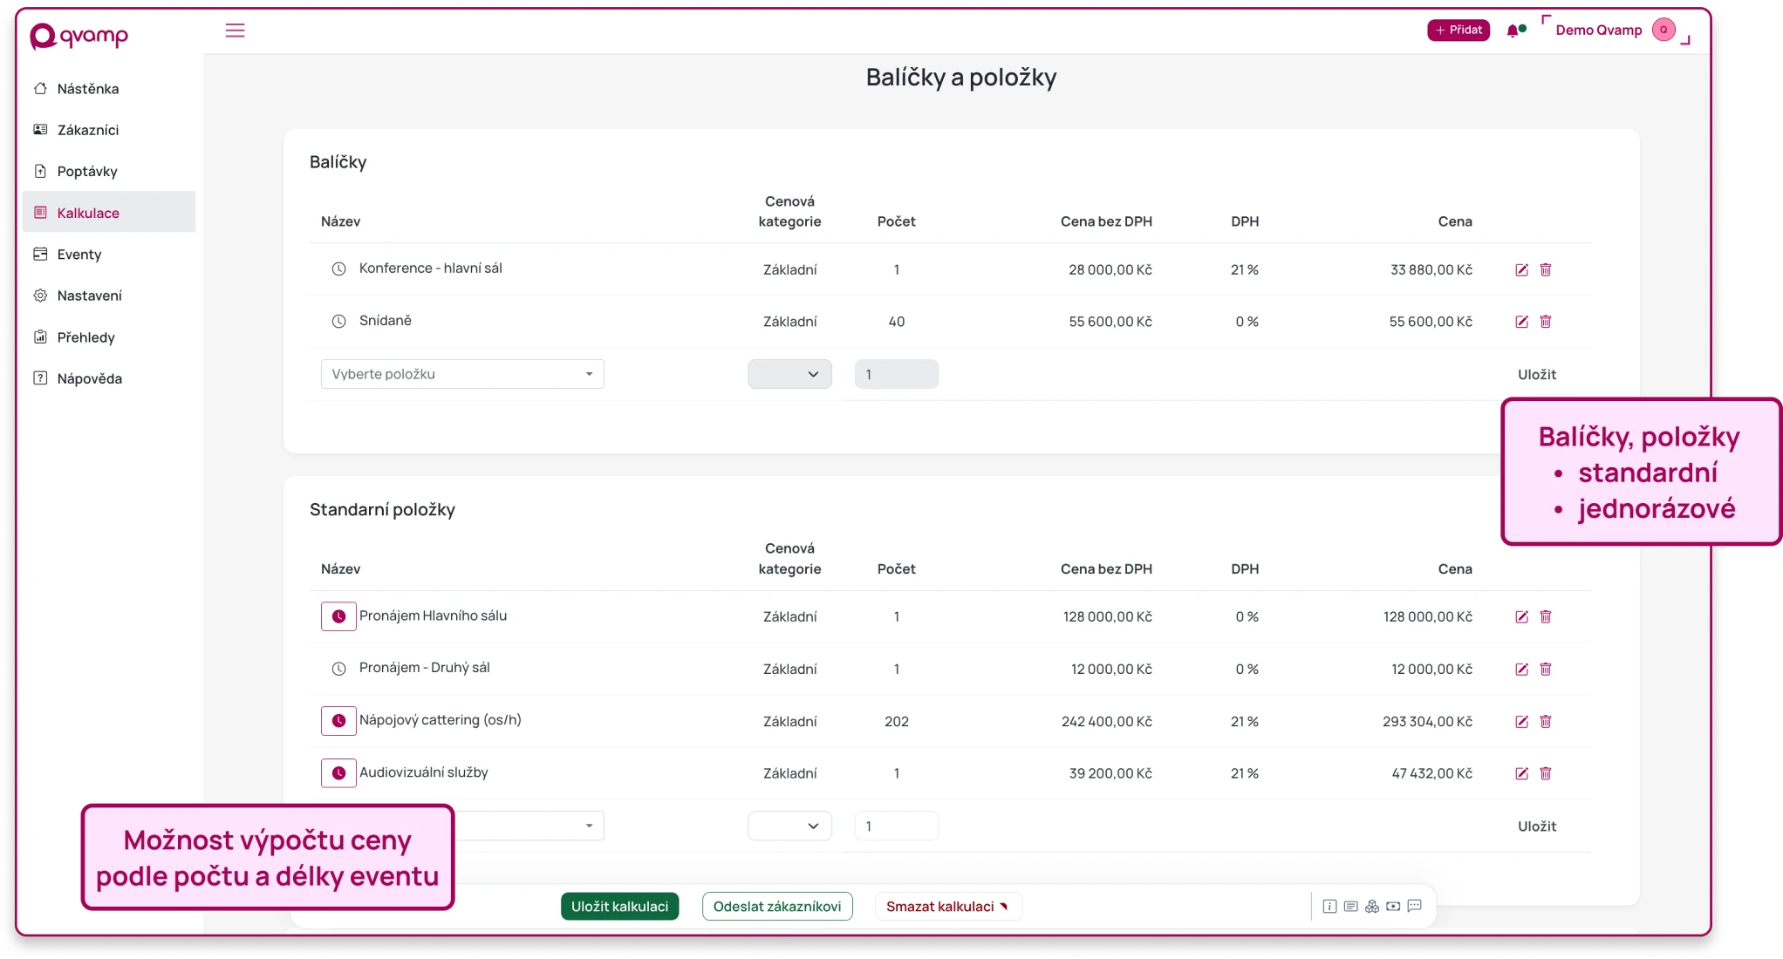1783x959 pixels.
Task: Go to Nástěnka in the sidebar
Action: tap(109, 89)
